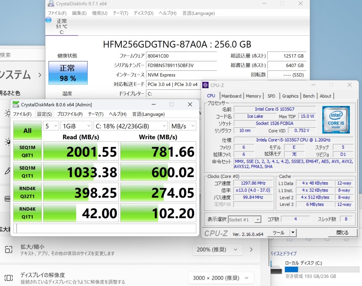Open the 3000 × 2000 resolution dropdown

[x=221, y=278]
